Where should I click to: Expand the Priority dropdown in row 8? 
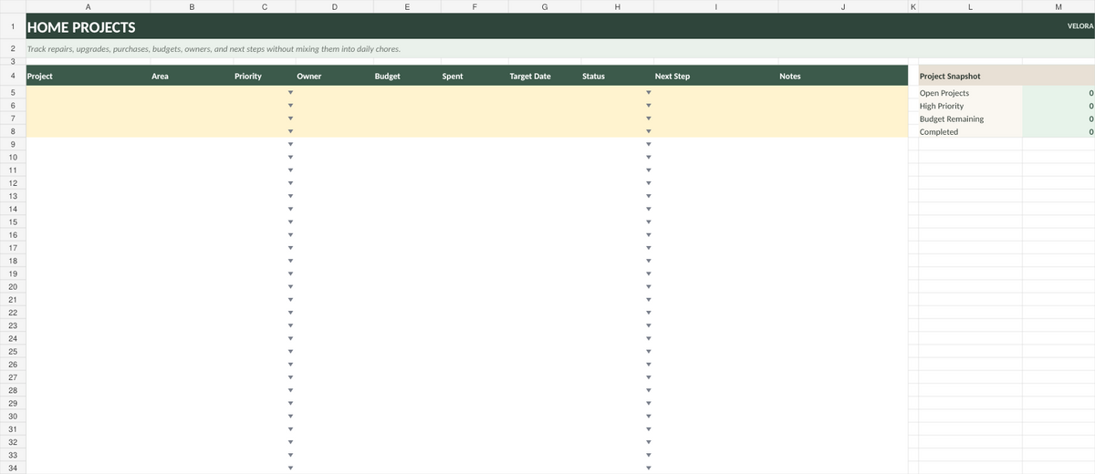(290, 131)
